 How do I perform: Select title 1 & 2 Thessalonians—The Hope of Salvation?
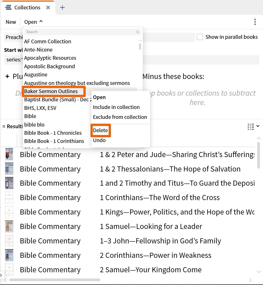[170, 169]
